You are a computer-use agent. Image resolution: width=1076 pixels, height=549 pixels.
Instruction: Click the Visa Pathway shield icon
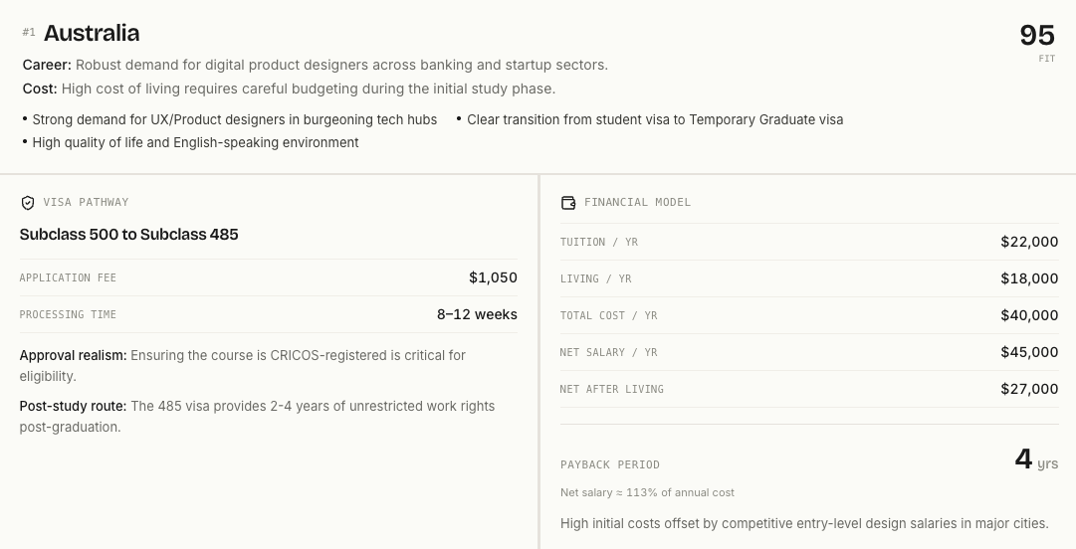pos(28,203)
